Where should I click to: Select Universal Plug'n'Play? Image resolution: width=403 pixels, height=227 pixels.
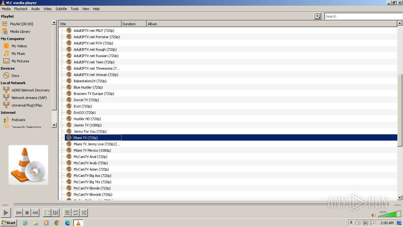tap(27, 105)
